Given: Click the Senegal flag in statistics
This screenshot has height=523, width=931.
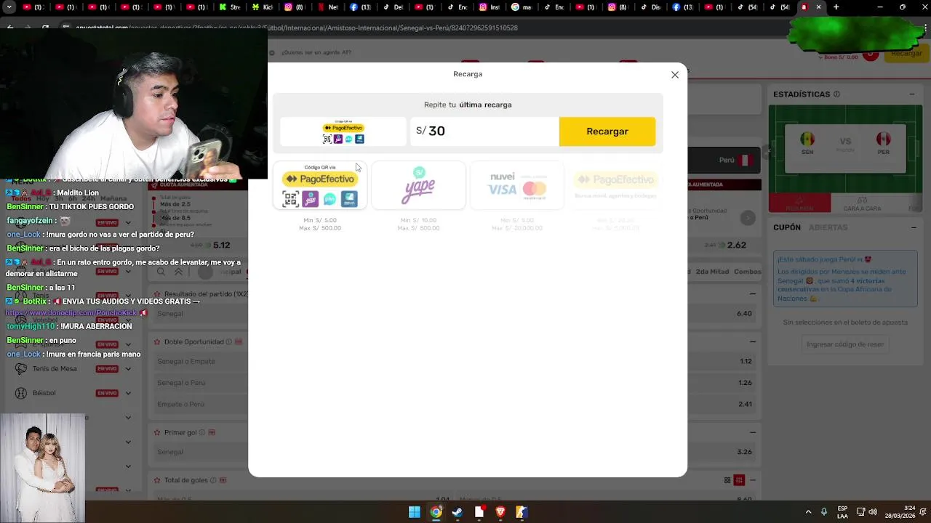Looking at the screenshot, I should tap(807, 139).
